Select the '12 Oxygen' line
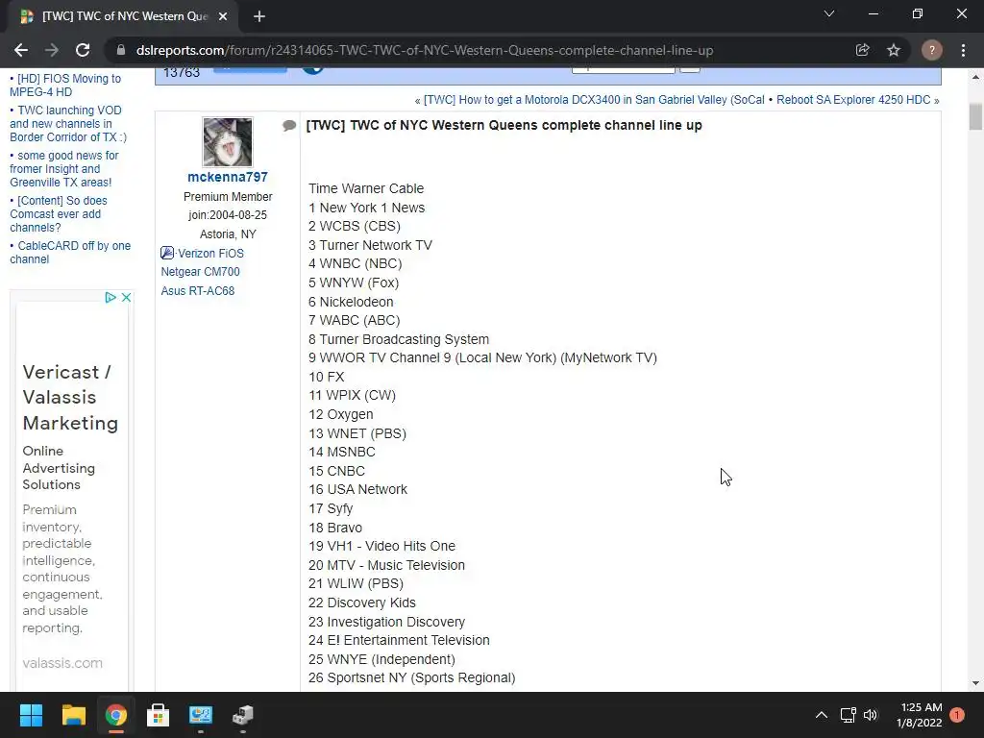The width and height of the screenshot is (984, 738). click(341, 415)
